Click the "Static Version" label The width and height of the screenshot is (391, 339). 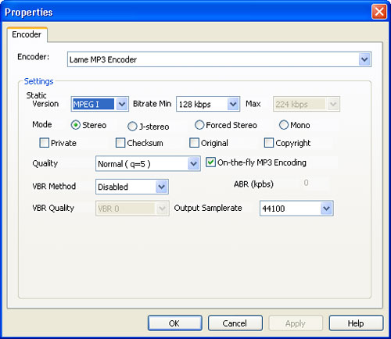click(x=42, y=99)
